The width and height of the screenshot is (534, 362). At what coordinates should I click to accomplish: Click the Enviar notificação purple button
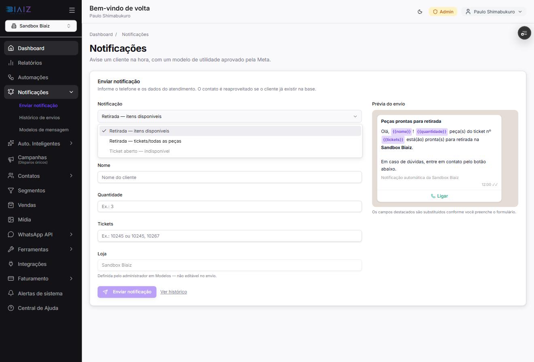tap(127, 292)
